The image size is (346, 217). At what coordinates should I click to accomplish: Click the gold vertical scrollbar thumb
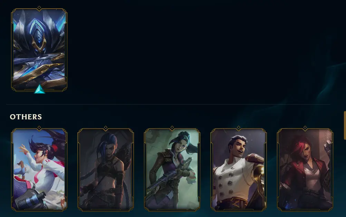click(345, 125)
